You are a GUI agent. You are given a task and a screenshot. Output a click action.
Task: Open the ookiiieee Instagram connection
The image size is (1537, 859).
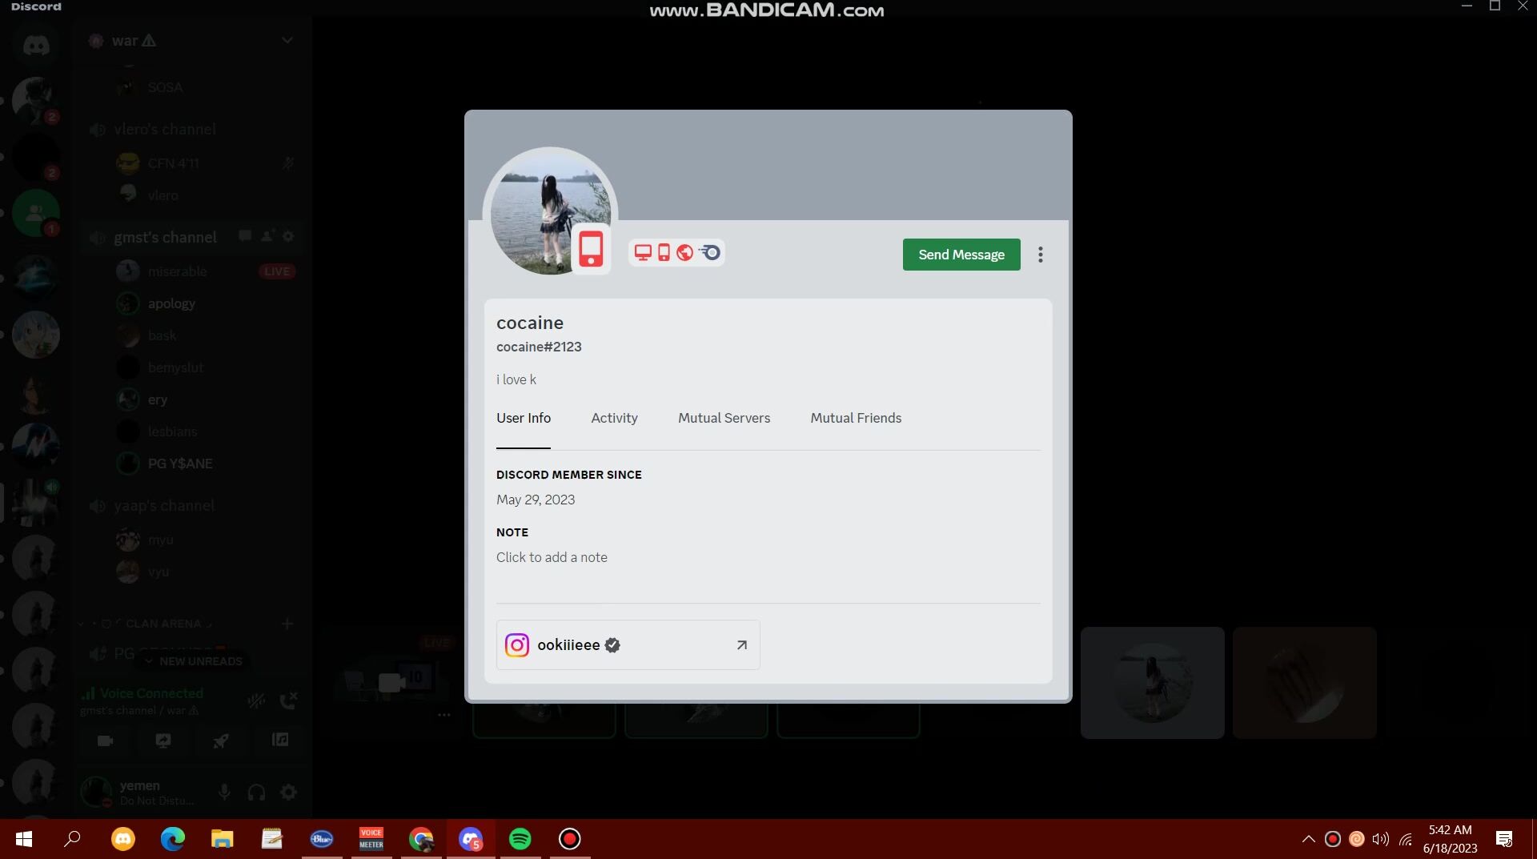(628, 644)
